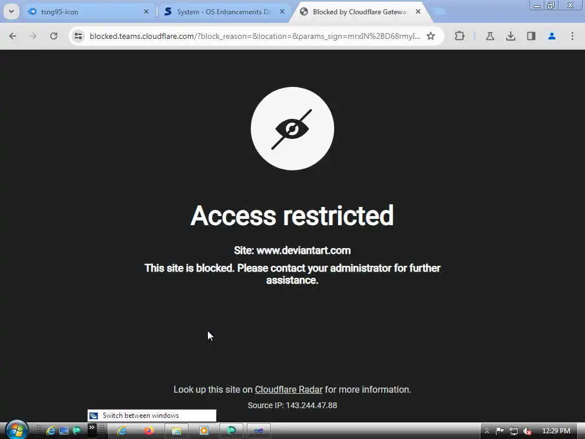Screen dimensions: 585x439
Task: Unmute the muted speaker in system tray
Action: tap(527, 431)
